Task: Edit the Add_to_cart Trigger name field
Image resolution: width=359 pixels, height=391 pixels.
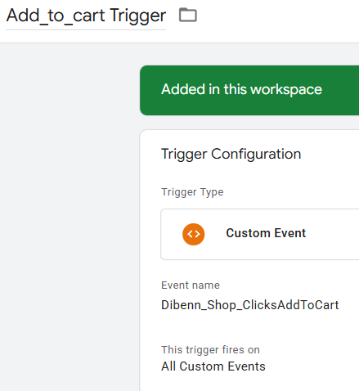Action: [x=86, y=16]
